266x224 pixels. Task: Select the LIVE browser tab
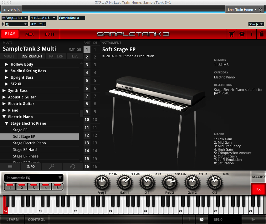click(75, 56)
